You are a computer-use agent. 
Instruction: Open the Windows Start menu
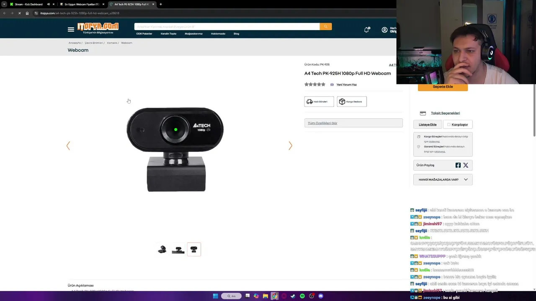(x=216, y=296)
